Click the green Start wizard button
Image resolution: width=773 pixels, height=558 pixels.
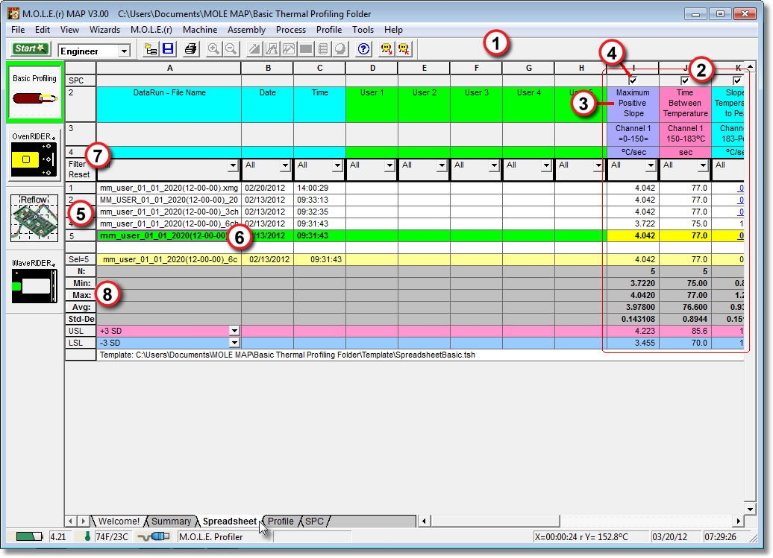pos(31,48)
